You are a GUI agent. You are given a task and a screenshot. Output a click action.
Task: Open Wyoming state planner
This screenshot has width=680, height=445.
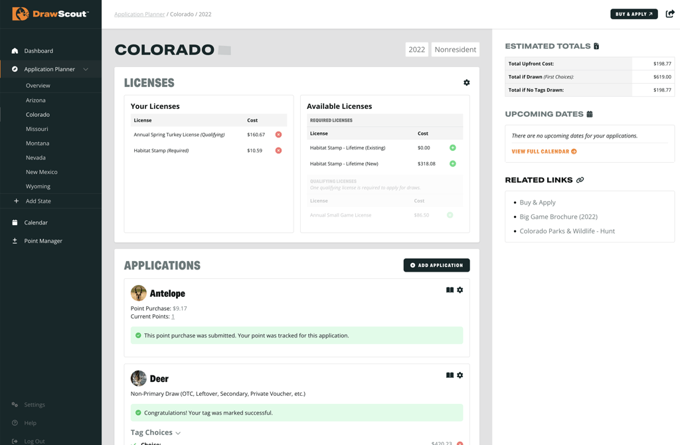(38, 186)
